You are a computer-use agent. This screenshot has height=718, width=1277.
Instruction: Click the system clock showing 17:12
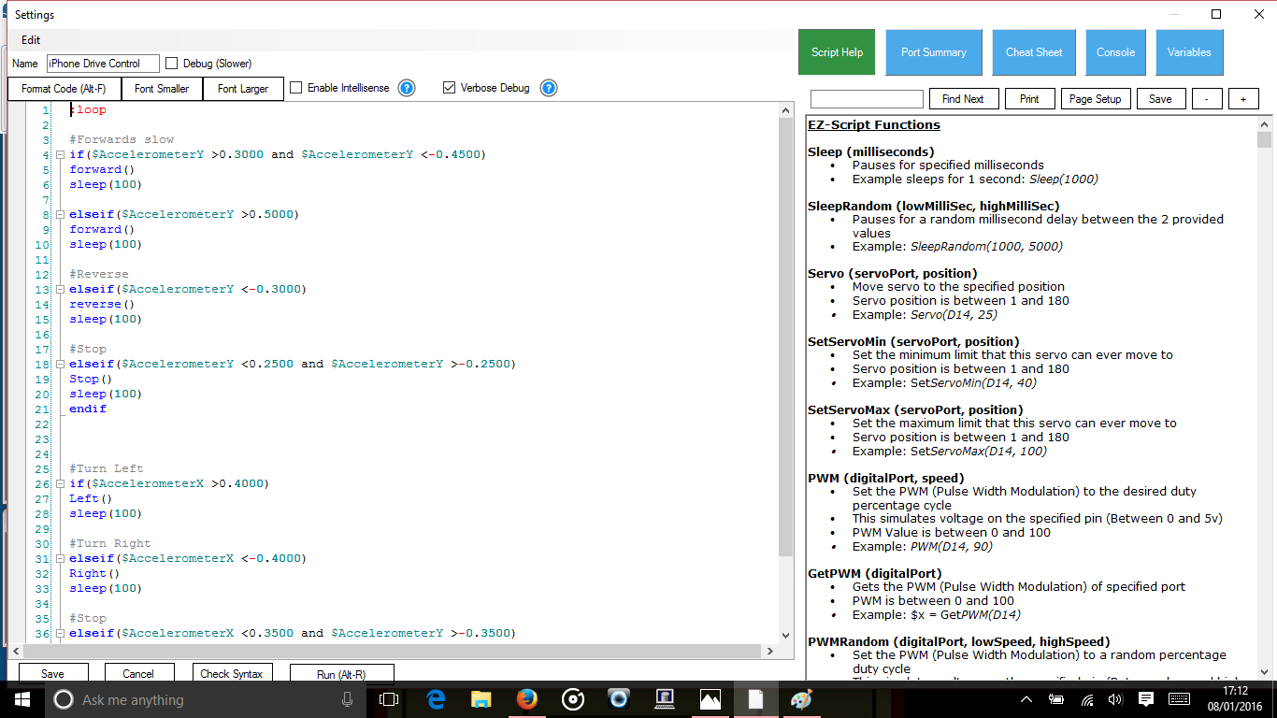[1234, 690]
